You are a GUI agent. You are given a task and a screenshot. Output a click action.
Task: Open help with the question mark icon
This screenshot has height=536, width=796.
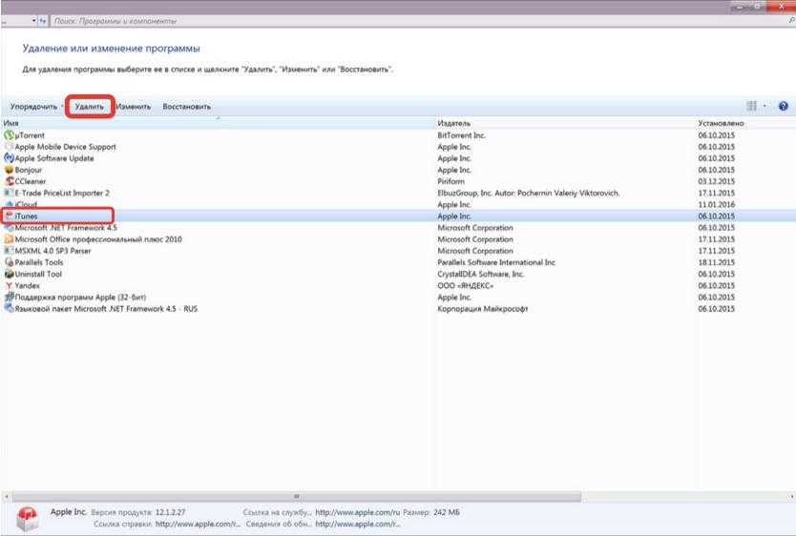coord(783,107)
